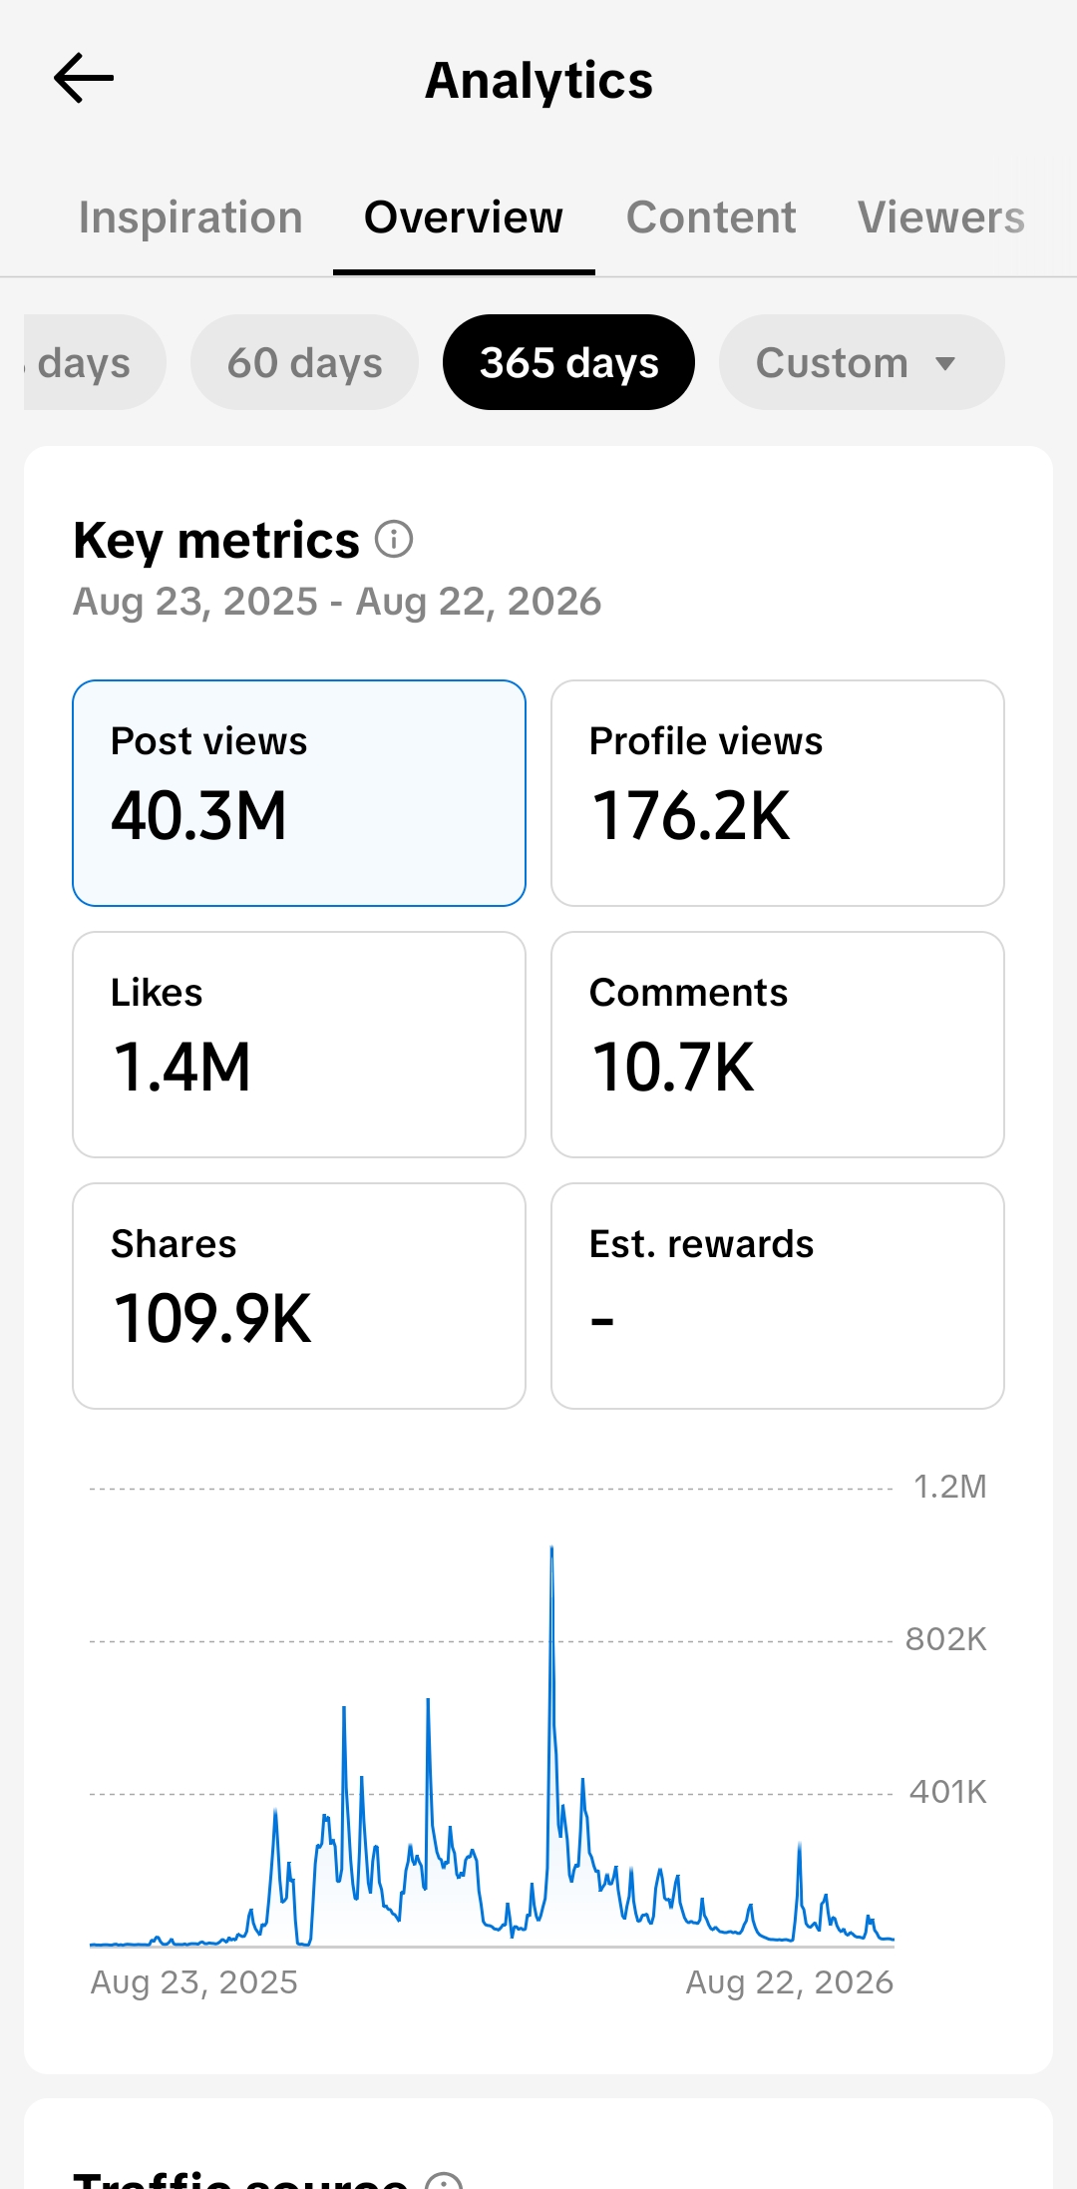This screenshot has height=2189, width=1077.
Task: Tap the Analytics page title
Action: click(538, 80)
